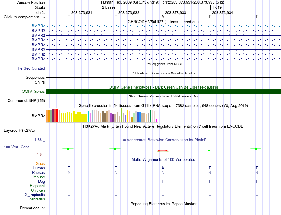The image size is (281, 215).
Task: Select the Human species row label
Action: 39,168
